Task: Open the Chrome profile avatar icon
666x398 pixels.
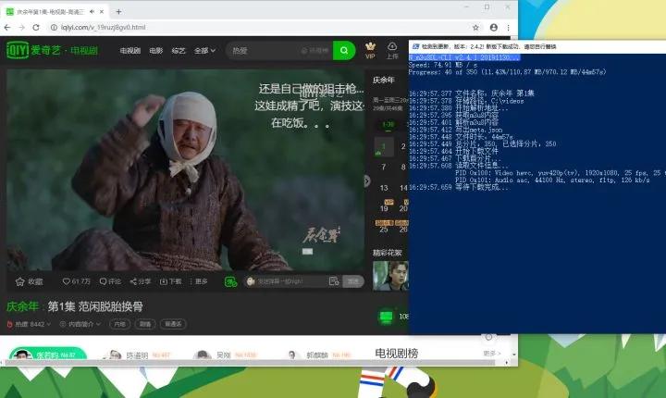Action: [x=494, y=27]
